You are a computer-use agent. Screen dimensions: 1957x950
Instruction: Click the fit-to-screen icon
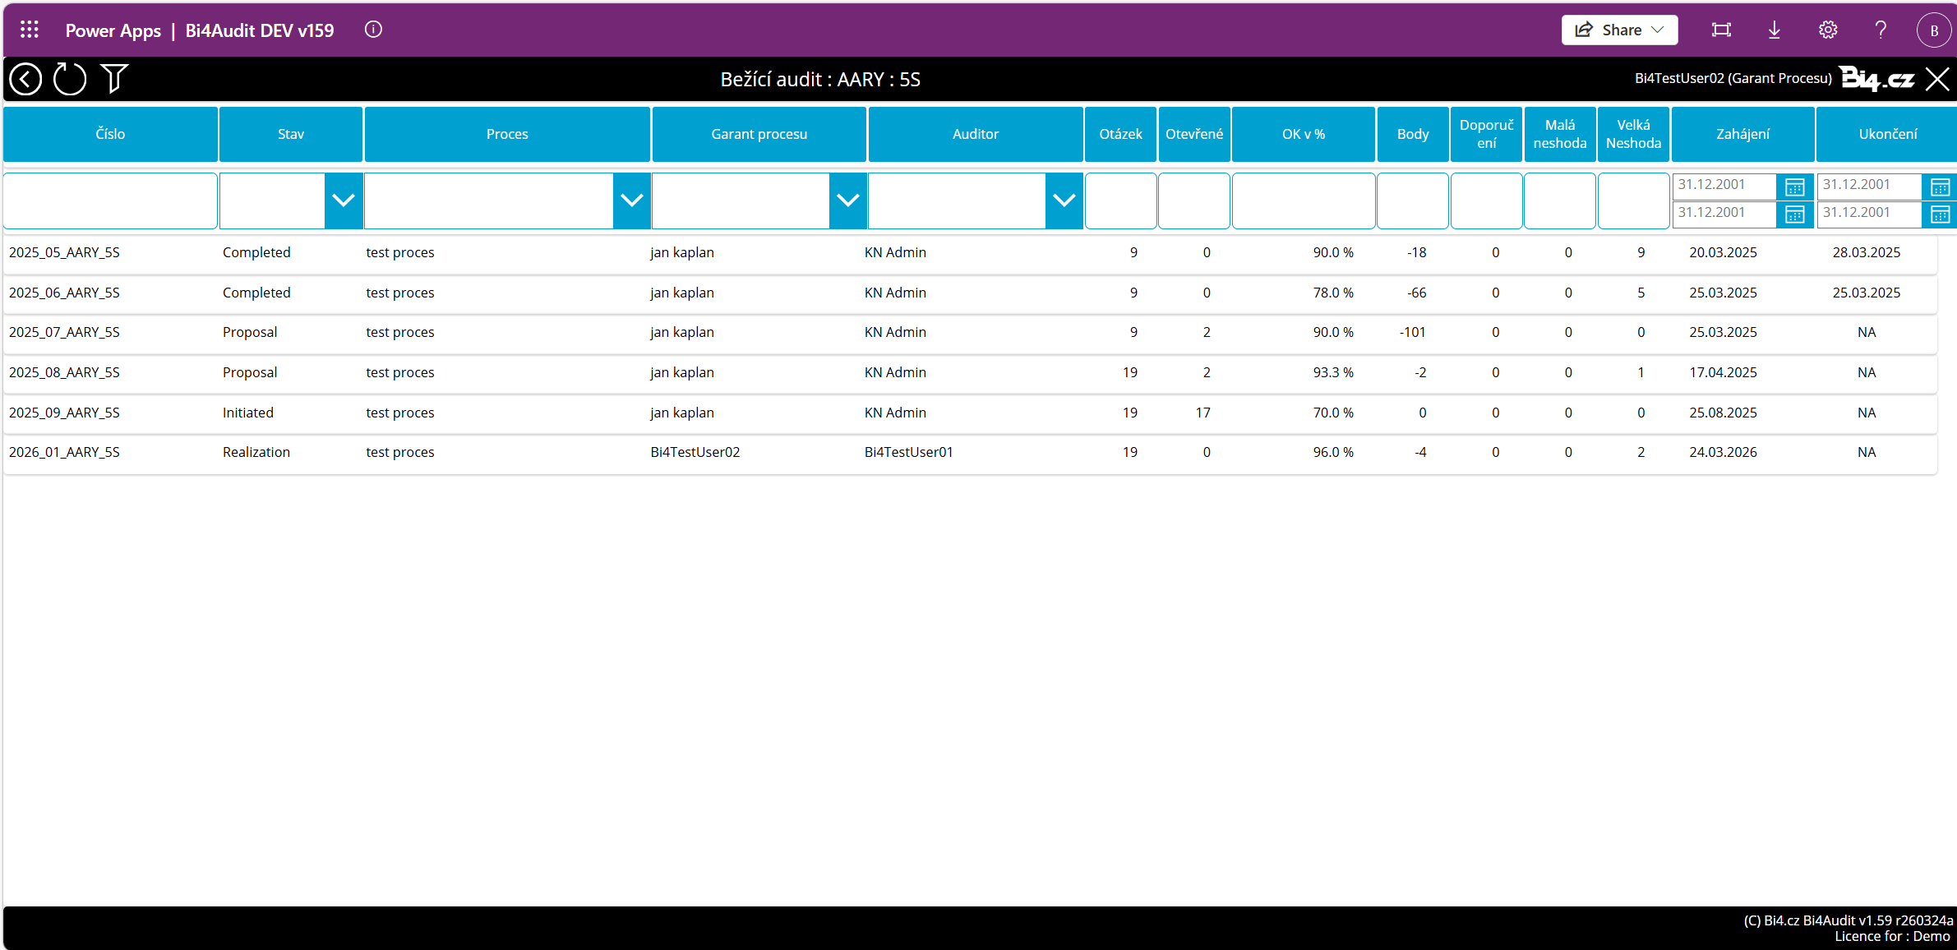pyautogui.click(x=1721, y=30)
